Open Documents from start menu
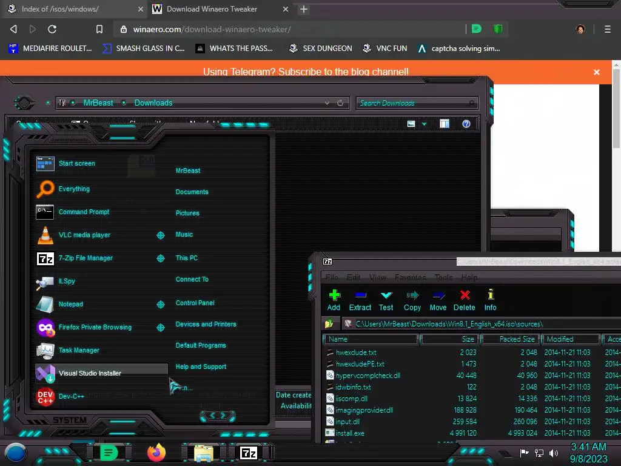The image size is (621, 466). (192, 192)
